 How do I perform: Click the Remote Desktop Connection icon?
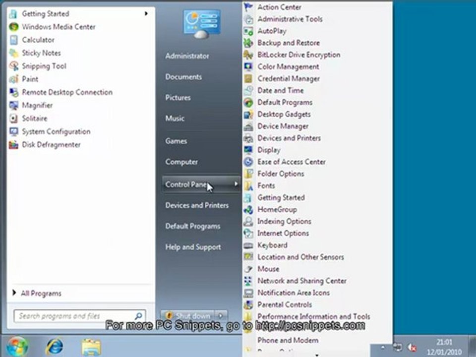coord(14,92)
